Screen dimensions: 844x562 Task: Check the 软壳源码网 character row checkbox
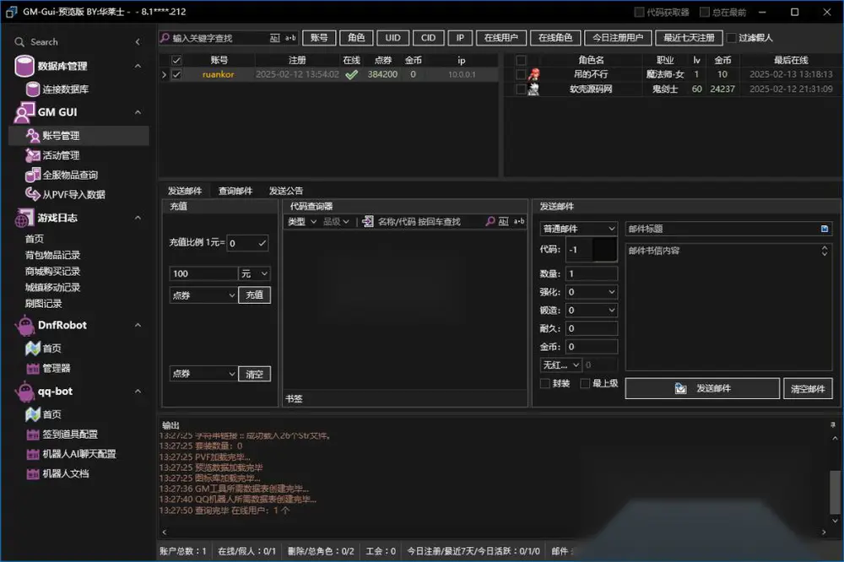(x=521, y=89)
